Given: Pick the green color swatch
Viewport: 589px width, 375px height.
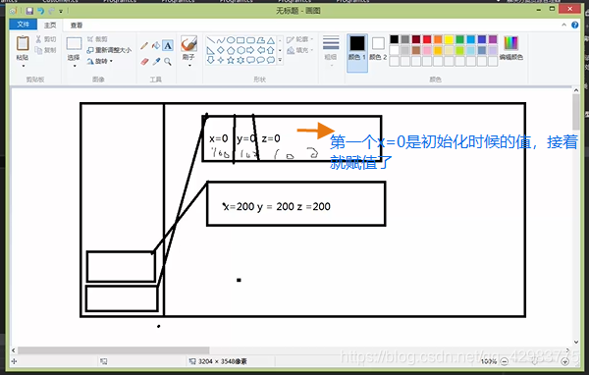Looking at the screenshot, I should 459,39.
